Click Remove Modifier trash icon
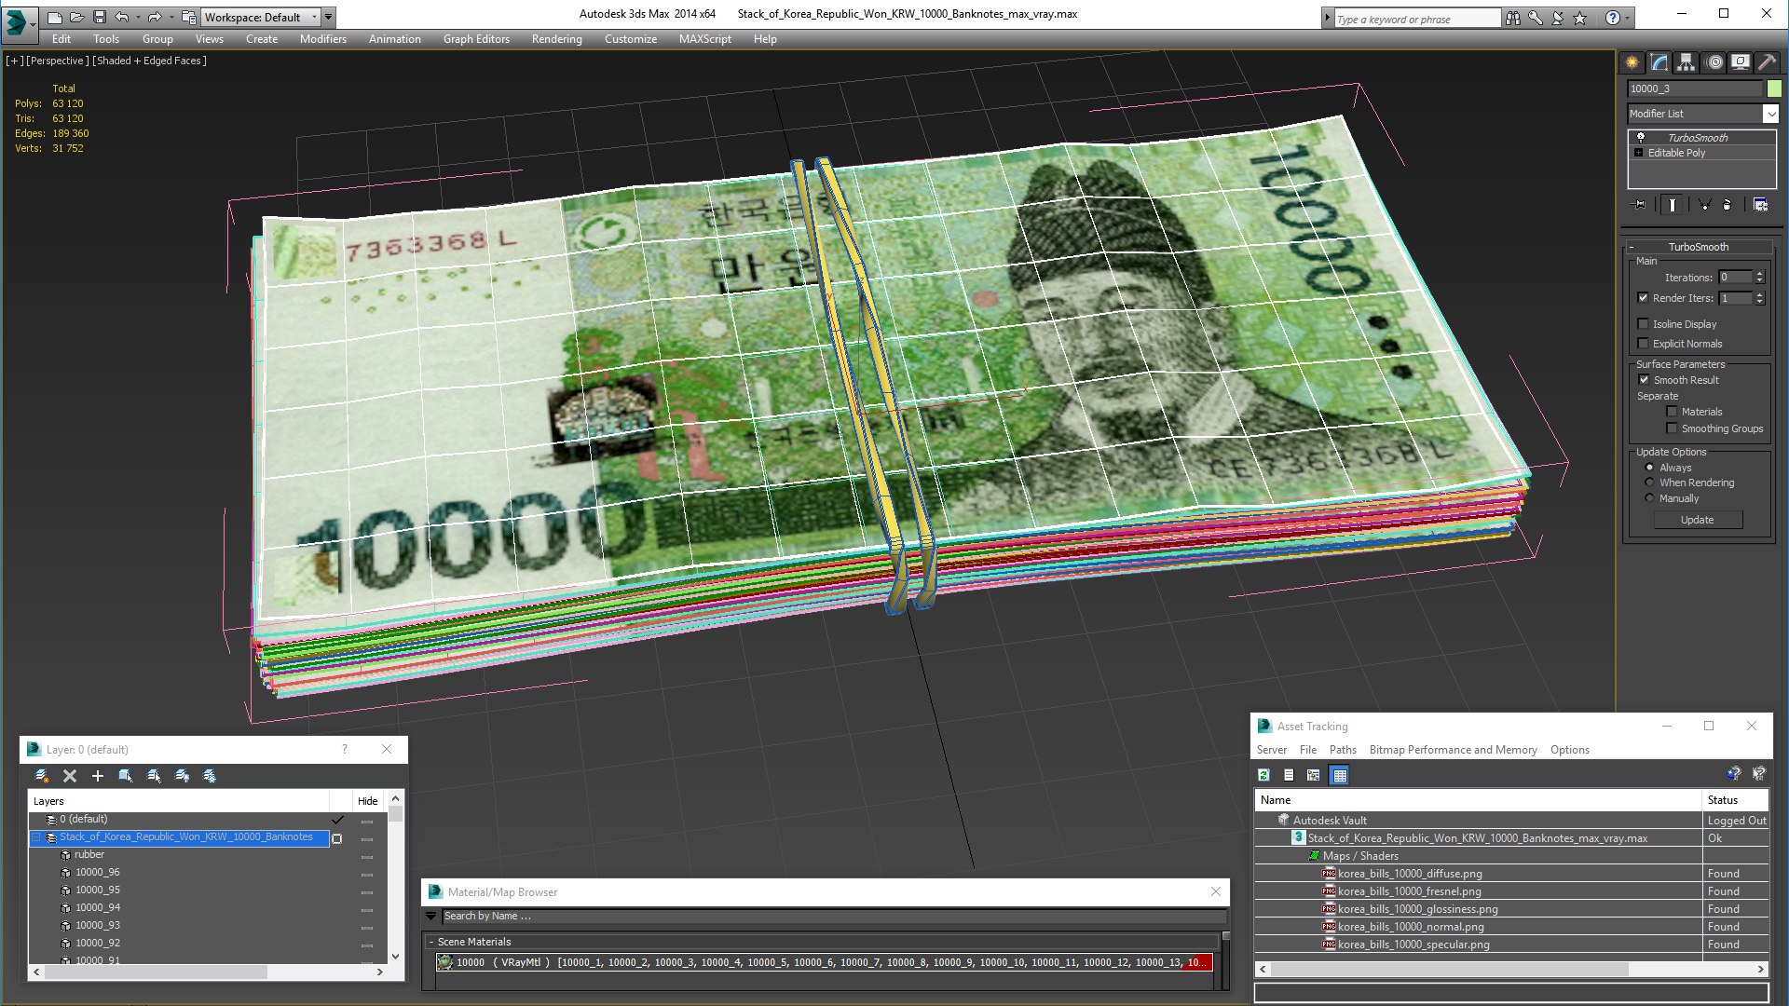Image resolution: width=1789 pixels, height=1006 pixels. point(1727,205)
